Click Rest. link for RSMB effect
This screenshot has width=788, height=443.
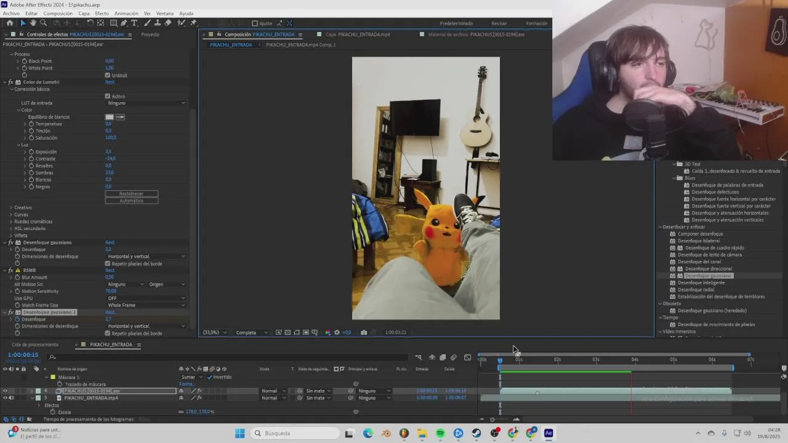(x=110, y=270)
